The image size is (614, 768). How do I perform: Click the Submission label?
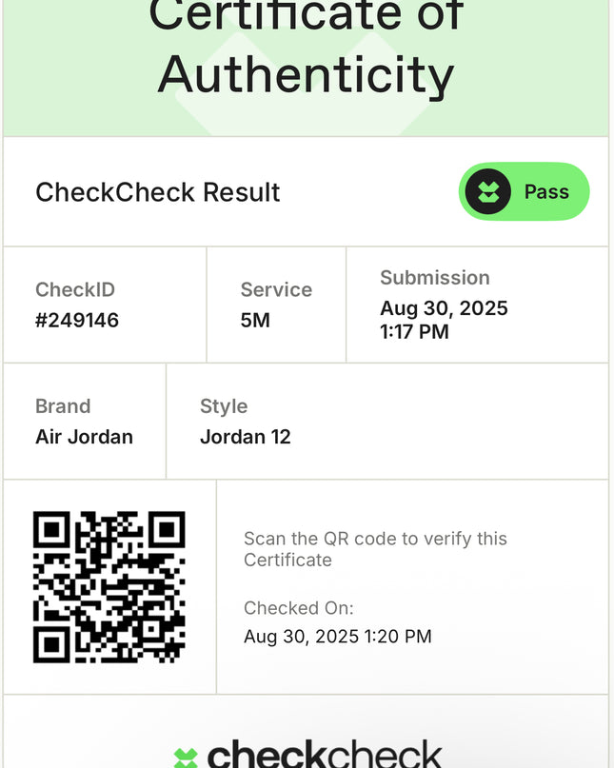pyautogui.click(x=435, y=278)
